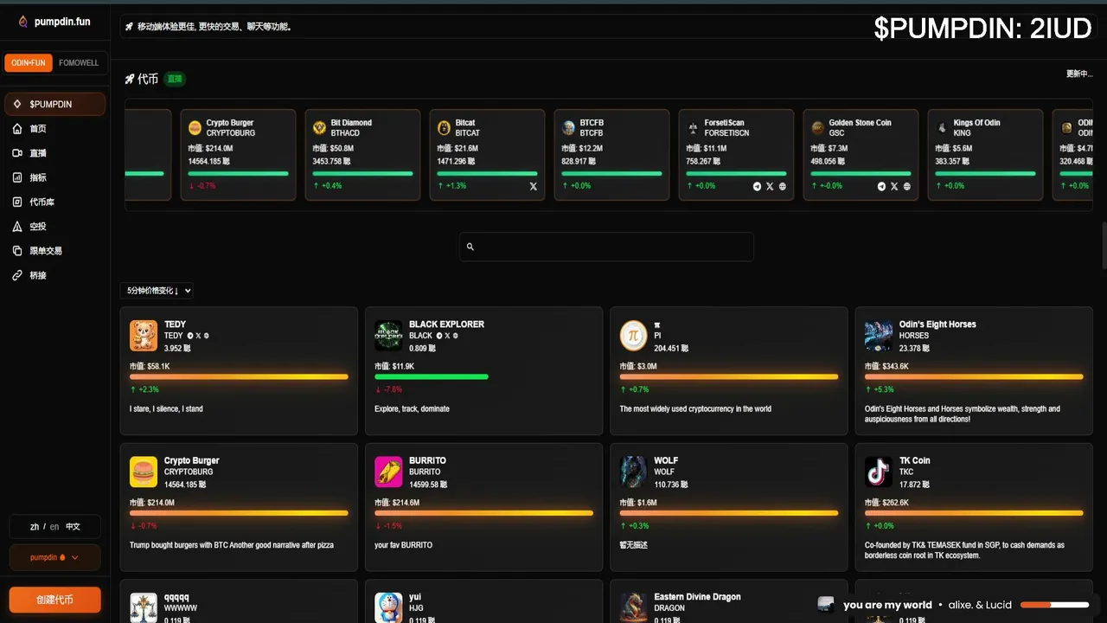Open X link on ForsetiScan ticker card
Image resolution: width=1107 pixels, height=623 pixels.
click(770, 186)
